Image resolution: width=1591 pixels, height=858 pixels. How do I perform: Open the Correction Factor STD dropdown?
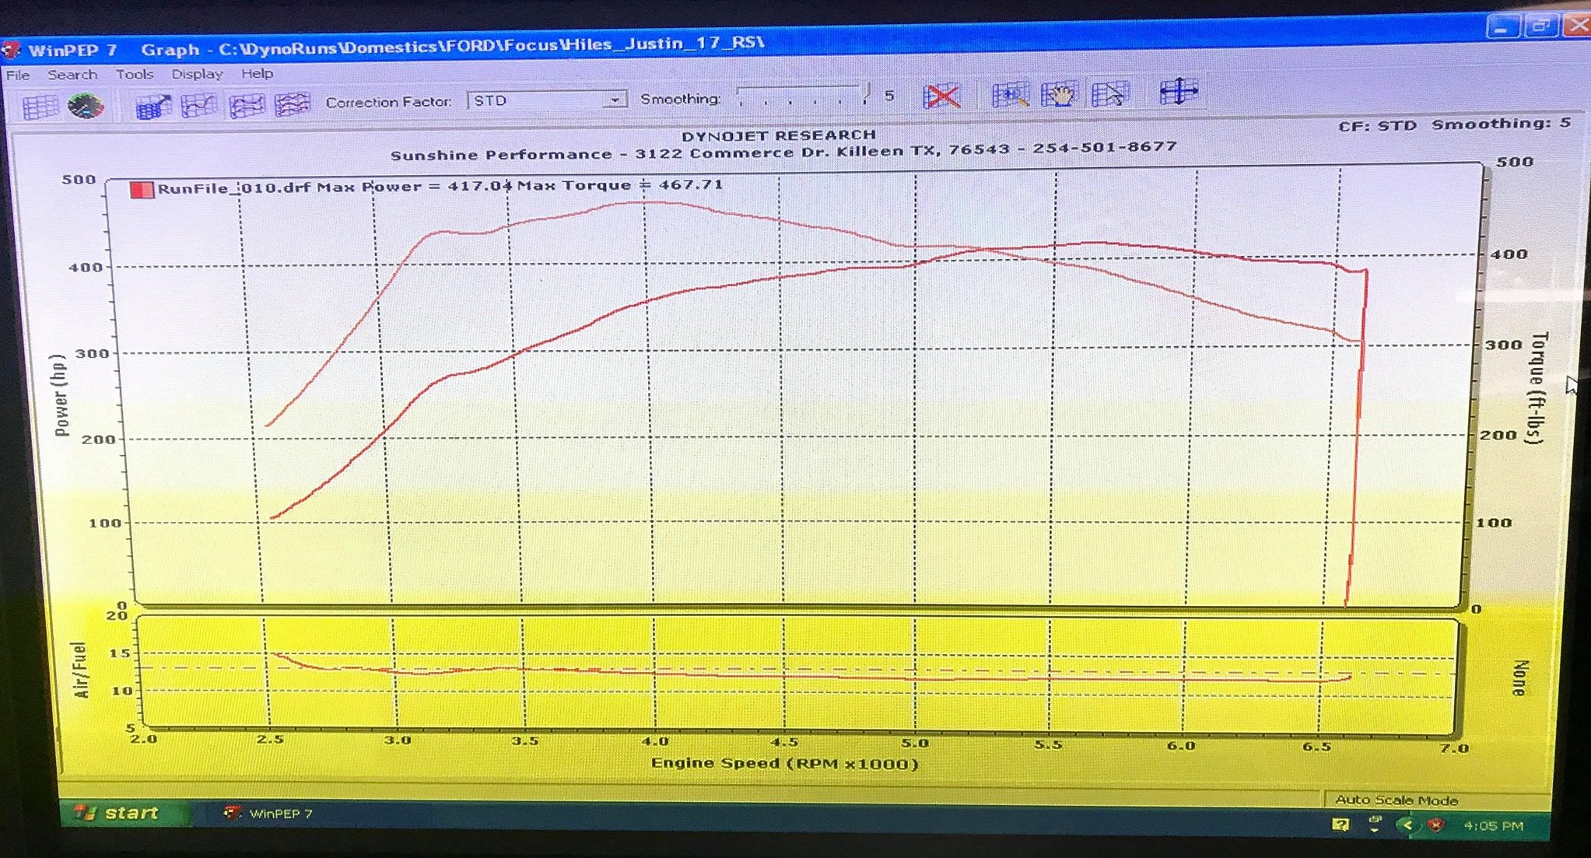546,100
